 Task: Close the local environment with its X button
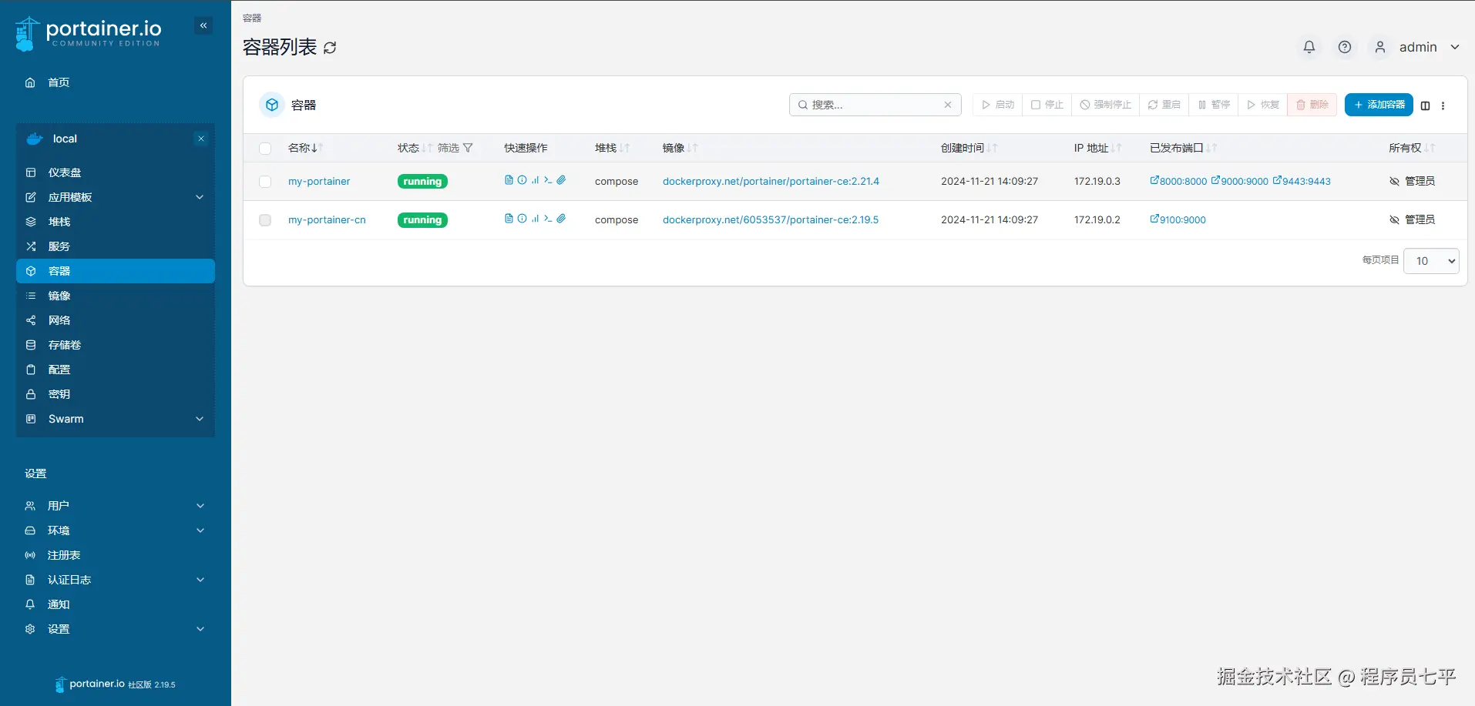pyautogui.click(x=201, y=139)
